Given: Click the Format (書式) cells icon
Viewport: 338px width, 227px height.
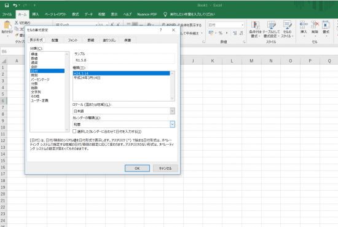Looking at the screenshot, I should (x=326, y=25).
